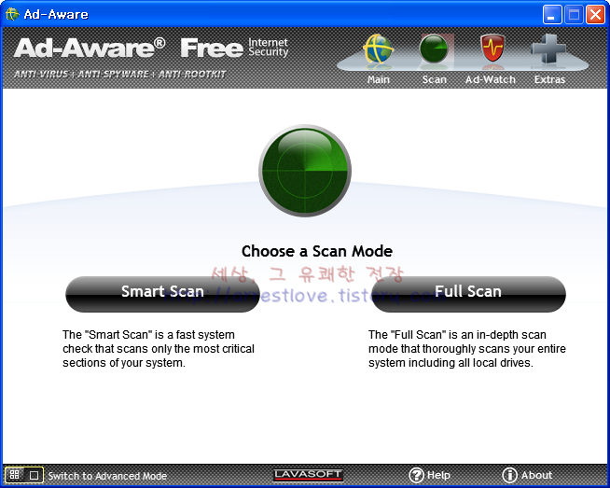Click the Lavasoft logo
Viewport: 610px width, 488px height.
[x=308, y=475]
